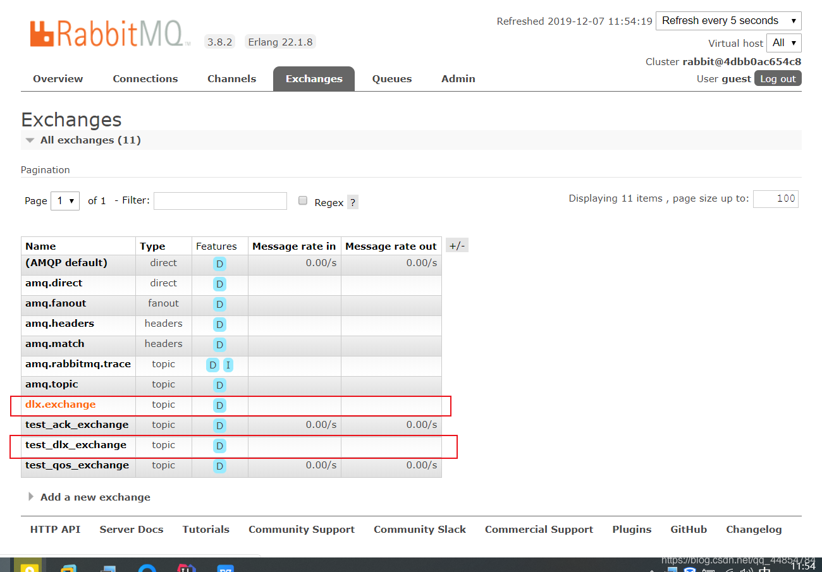Click the D badge in the dlx.exchange row
822x572 pixels.
coord(219,406)
